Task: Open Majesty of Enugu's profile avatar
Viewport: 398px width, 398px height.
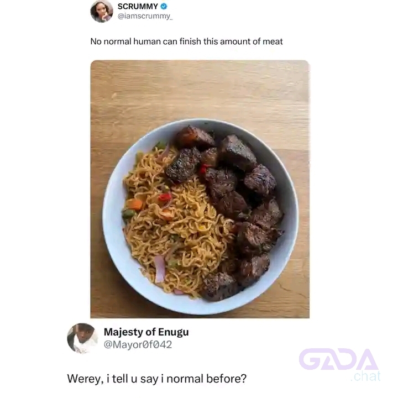Action: point(82,338)
